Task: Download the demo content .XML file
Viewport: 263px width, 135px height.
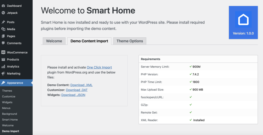Action: coord(81,85)
